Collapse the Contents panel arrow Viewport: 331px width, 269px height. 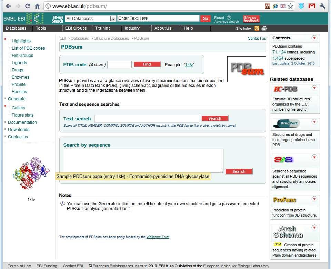(314, 38)
